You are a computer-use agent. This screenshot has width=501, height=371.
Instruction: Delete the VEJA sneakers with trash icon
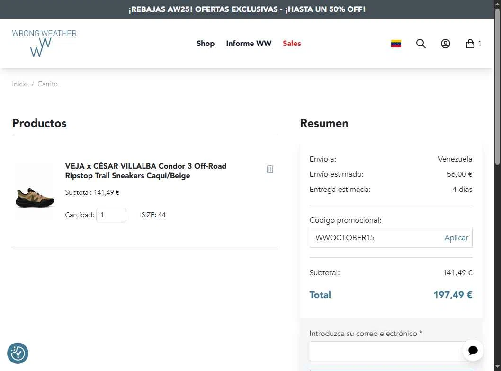[x=270, y=169]
